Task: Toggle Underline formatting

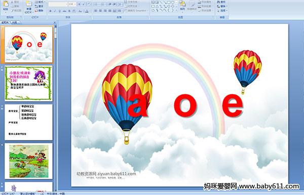Action: [x=59, y=11]
